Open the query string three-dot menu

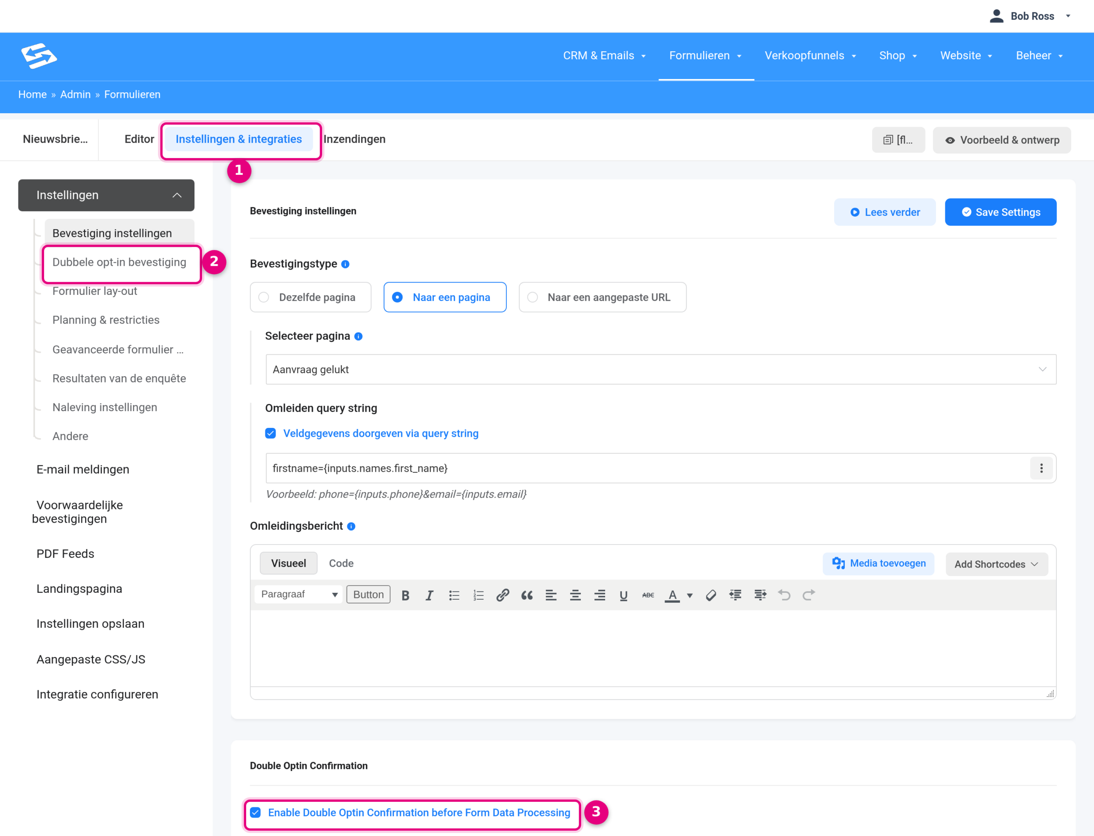click(x=1041, y=468)
